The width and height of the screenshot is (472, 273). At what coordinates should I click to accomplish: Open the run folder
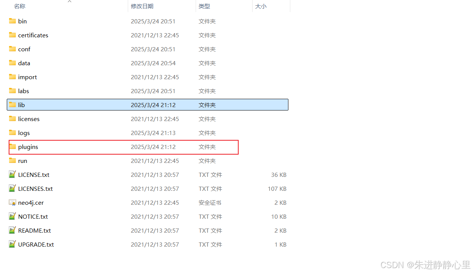(22, 161)
